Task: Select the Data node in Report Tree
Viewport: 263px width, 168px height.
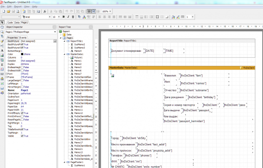Action: pos(69,35)
